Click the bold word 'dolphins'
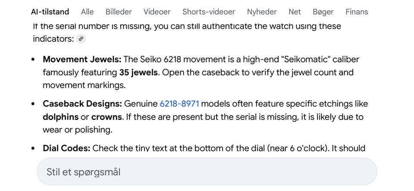 pyautogui.click(x=60, y=117)
